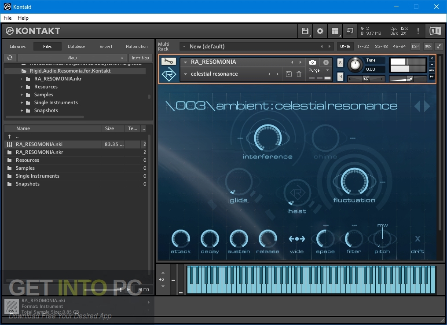The width and height of the screenshot is (447, 325).
Task: Open the View dropdown in the browser
Action: click(72, 58)
